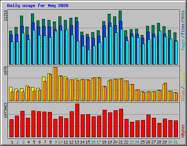Viewport: 187px width, 146px height.
Task: Click day 11 on the x-axis
Action: pos(66,142)
